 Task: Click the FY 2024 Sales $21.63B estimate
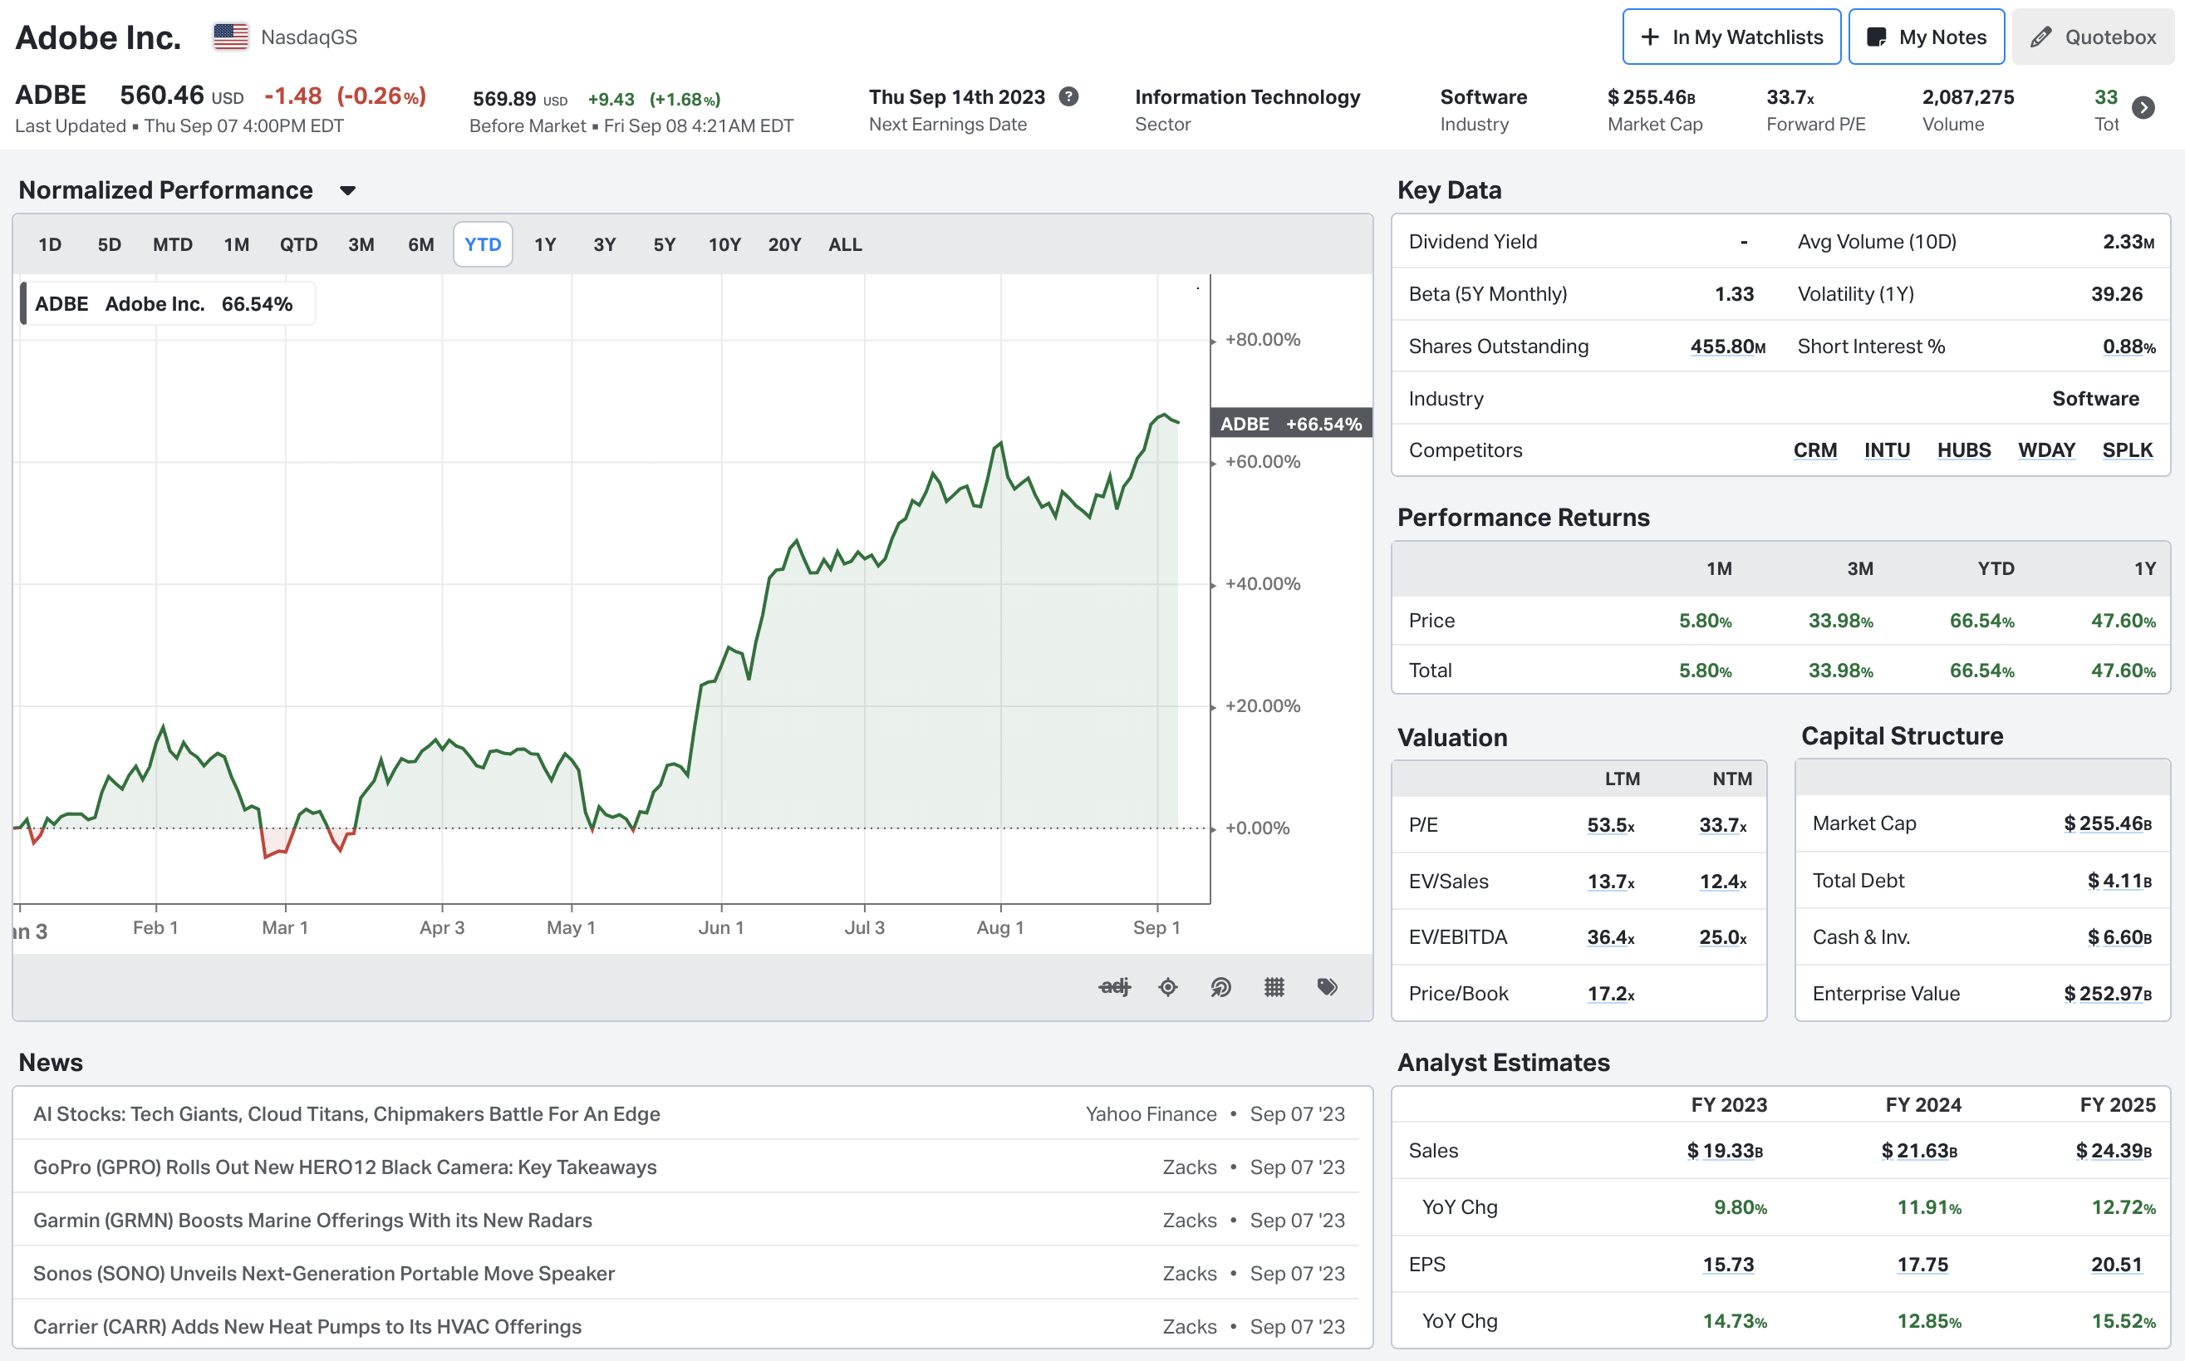(1918, 1152)
